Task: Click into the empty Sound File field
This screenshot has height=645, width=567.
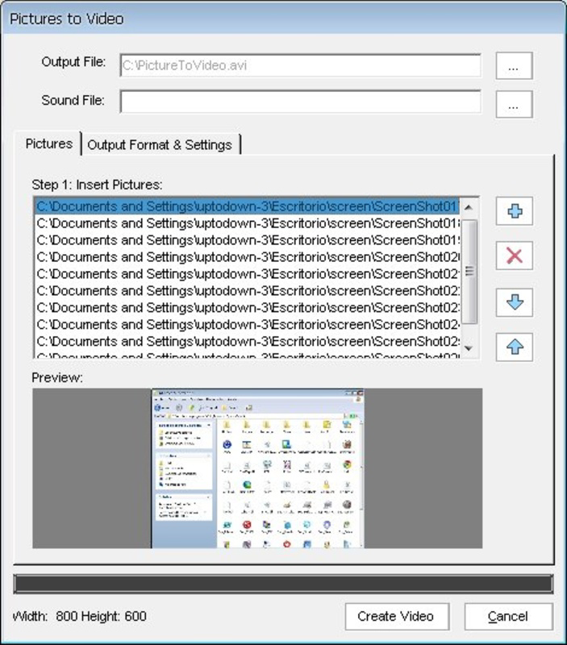Action: point(300,102)
